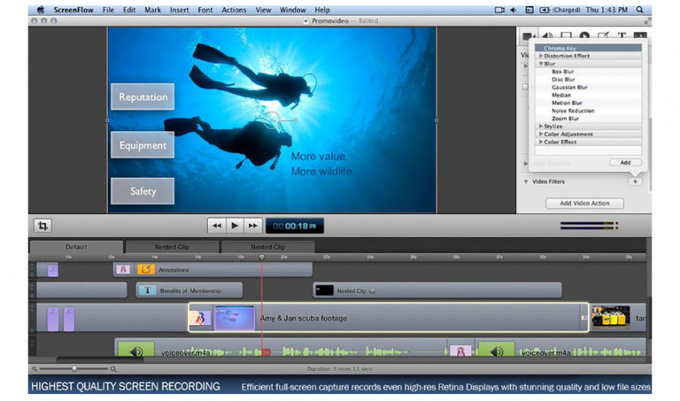The image size is (680, 401).
Task: Open the Annotations properties pencil icon
Action: [x=603, y=36]
